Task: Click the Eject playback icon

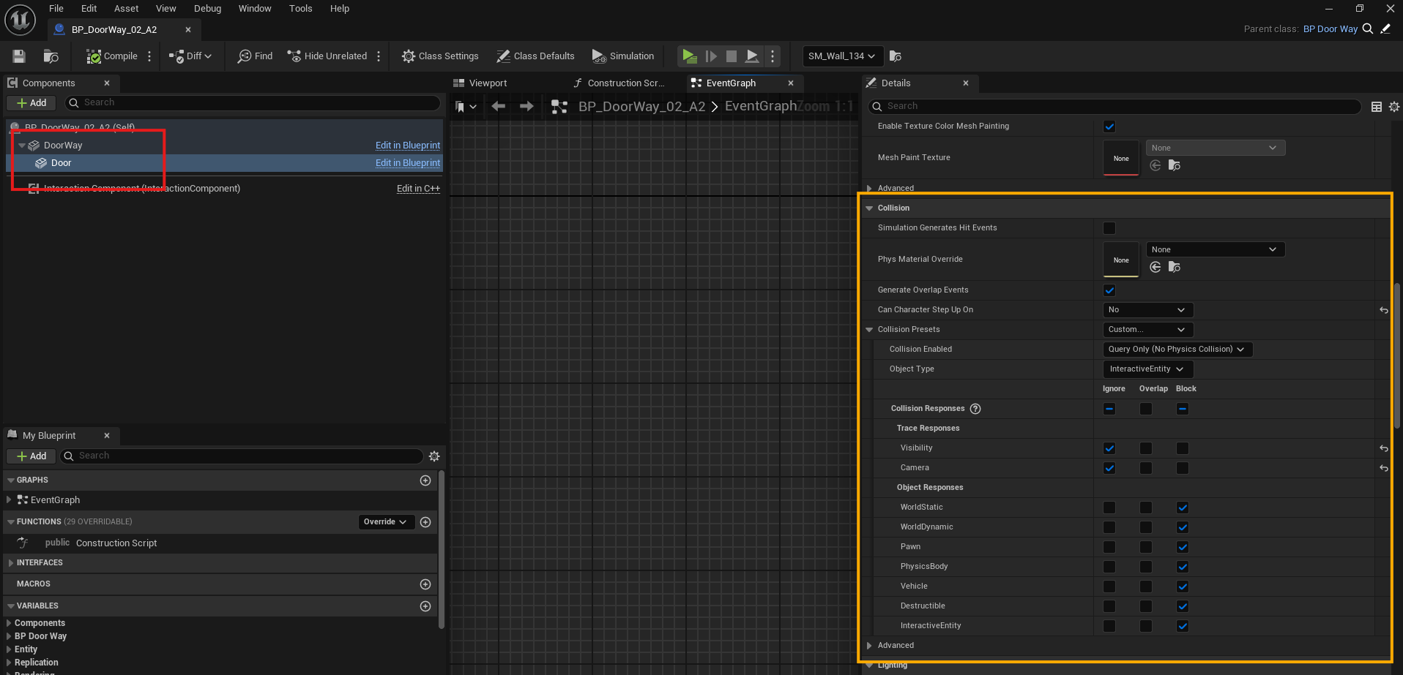Action: 752,56
